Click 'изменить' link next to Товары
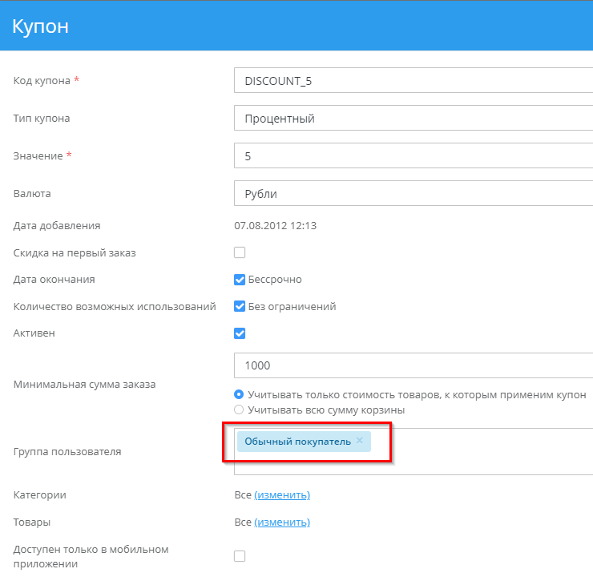The width and height of the screenshot is (593, 585). [x=282, y=522]
